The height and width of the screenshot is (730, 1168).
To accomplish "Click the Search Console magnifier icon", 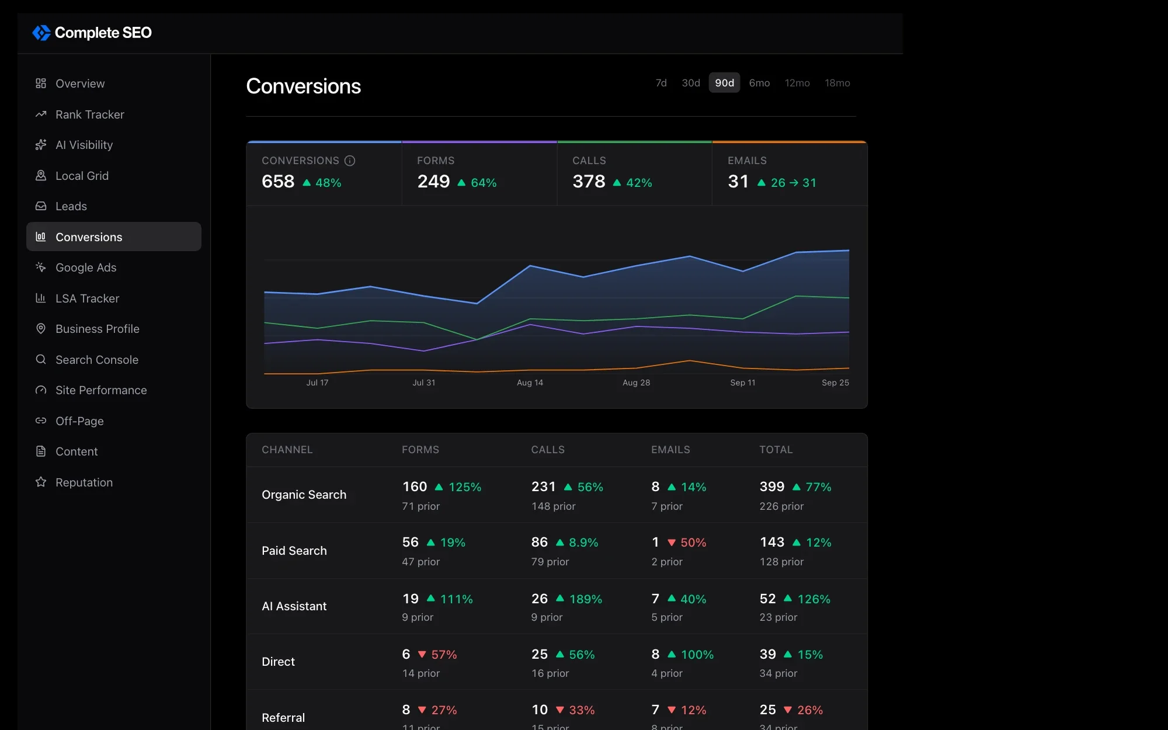I will [41, 360].
